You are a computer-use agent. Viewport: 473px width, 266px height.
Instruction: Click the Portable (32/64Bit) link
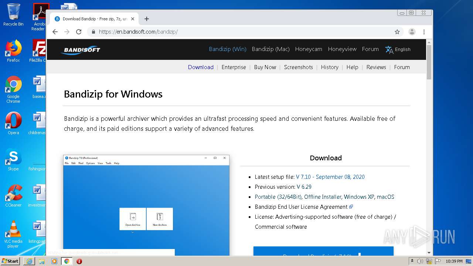(278, 197)
